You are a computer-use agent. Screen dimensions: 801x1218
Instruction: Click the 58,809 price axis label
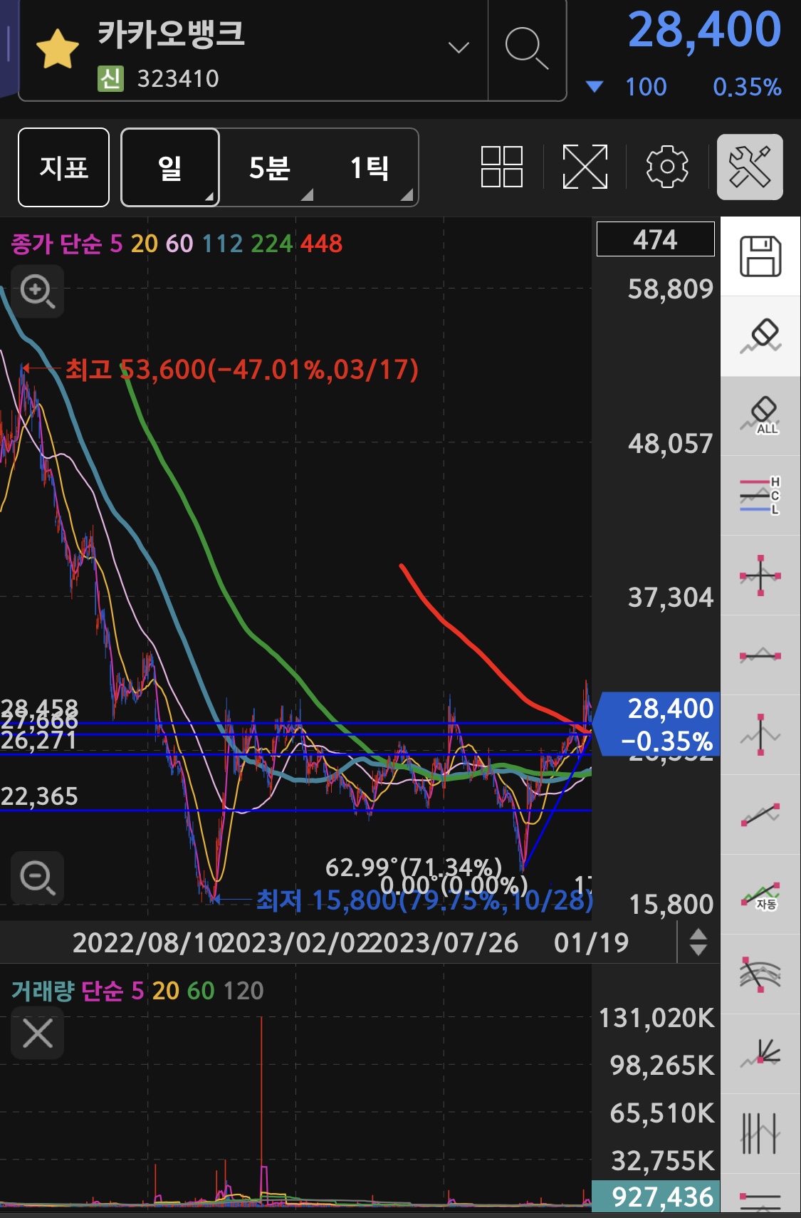pyautogui.click(x=670, y=288)
